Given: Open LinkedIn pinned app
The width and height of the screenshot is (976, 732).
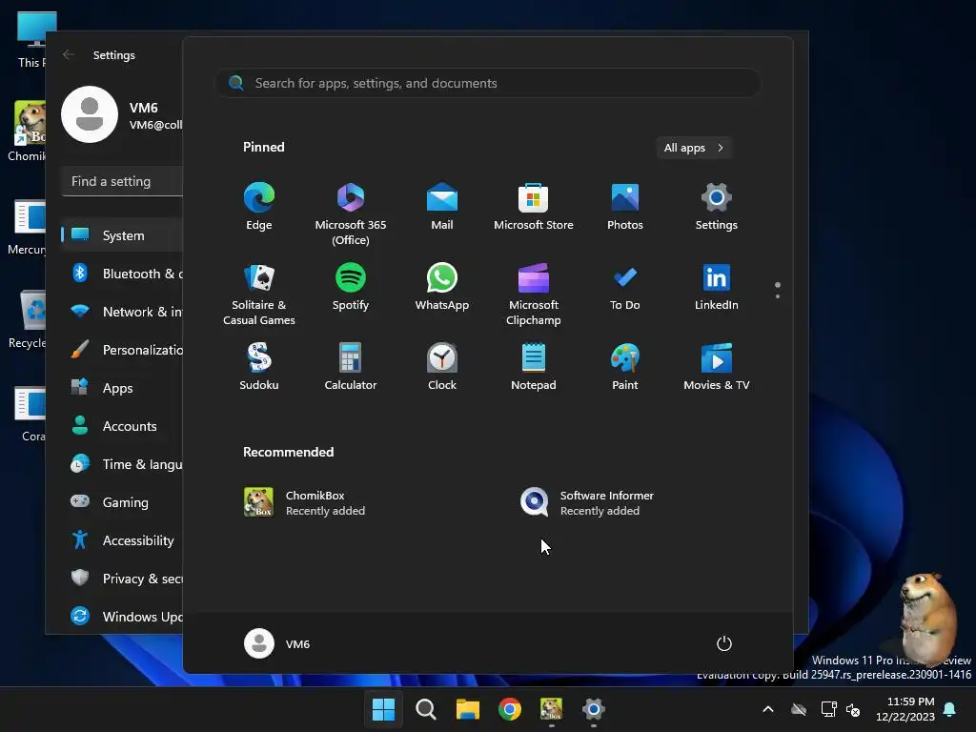Looking at the screenshot, I should point(717,286).
